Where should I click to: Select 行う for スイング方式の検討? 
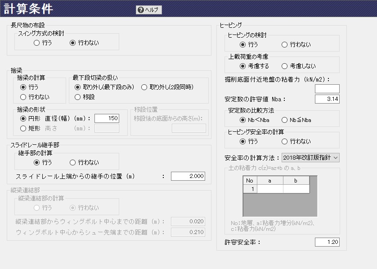click(43, 43)
